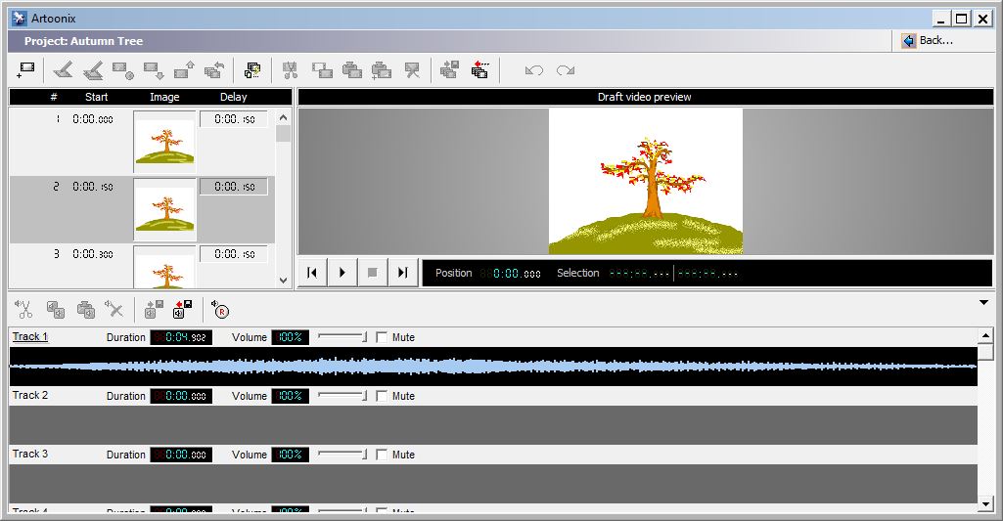Click the add new frame icon
Viewport: 1003px width, 521px height.
26,69
